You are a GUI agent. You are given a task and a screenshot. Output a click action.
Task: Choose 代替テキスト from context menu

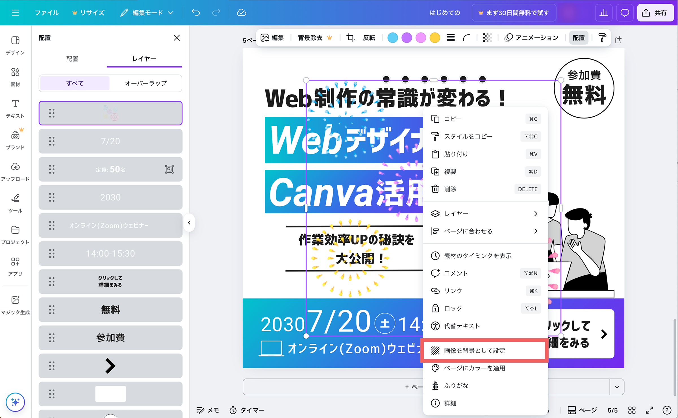point(485,326)
